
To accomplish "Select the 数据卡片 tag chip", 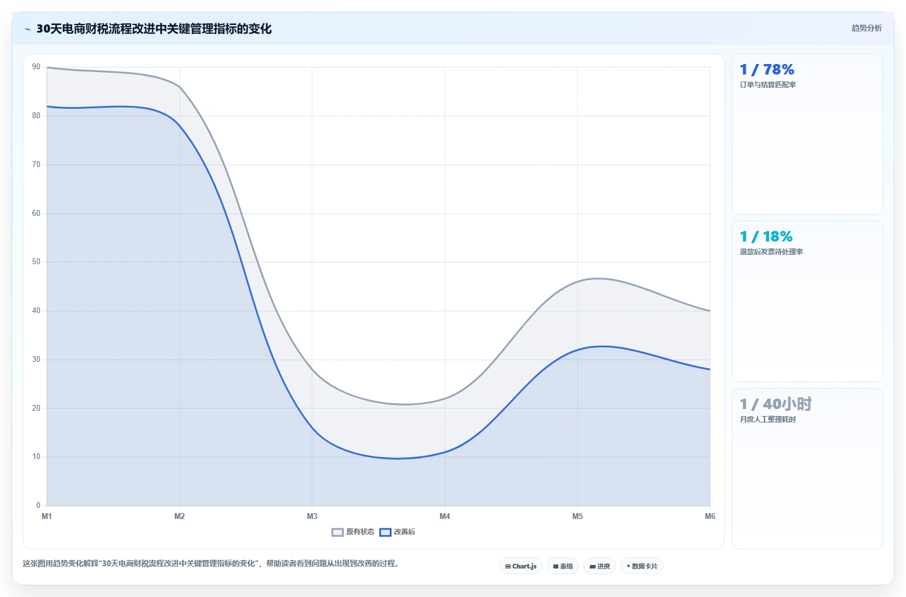I will (642, 566).
